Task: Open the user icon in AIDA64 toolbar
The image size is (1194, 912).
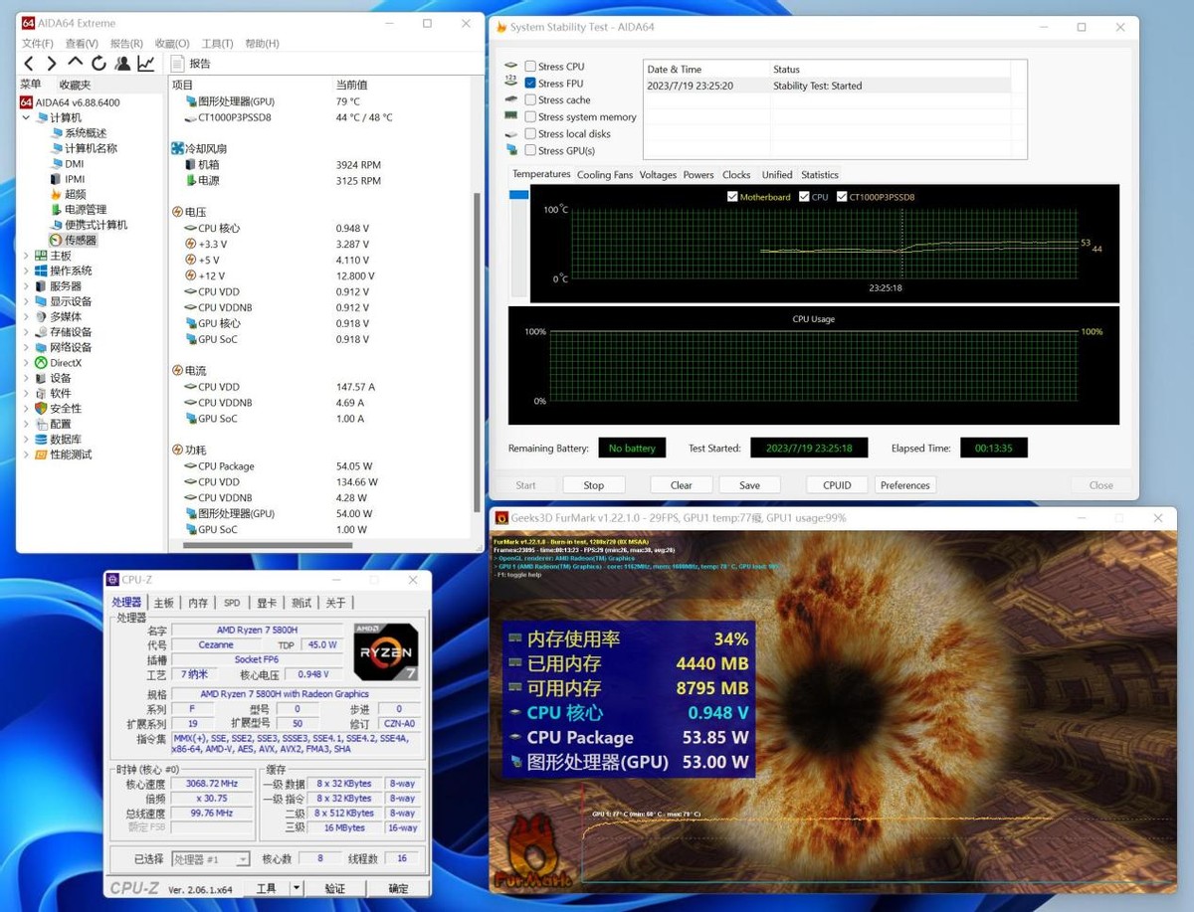Action: [x=122, y=64]
